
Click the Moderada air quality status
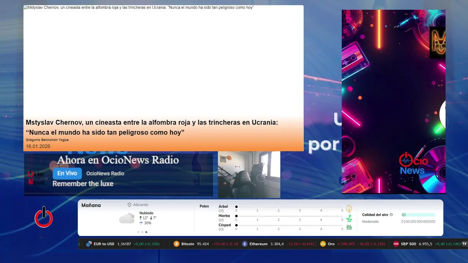point(370,221)
